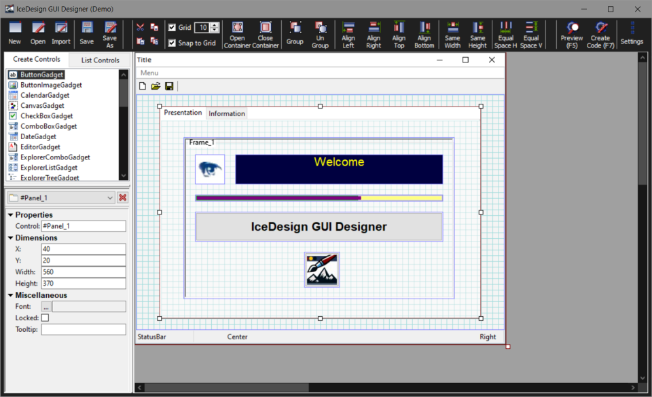Select CheckBoxGadget in the controls list
The height and width of the screenshot is (397, 652).
[x=47, y=116]
